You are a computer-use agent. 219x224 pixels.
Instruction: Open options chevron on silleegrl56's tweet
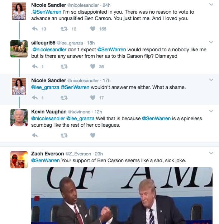point(211,42)
